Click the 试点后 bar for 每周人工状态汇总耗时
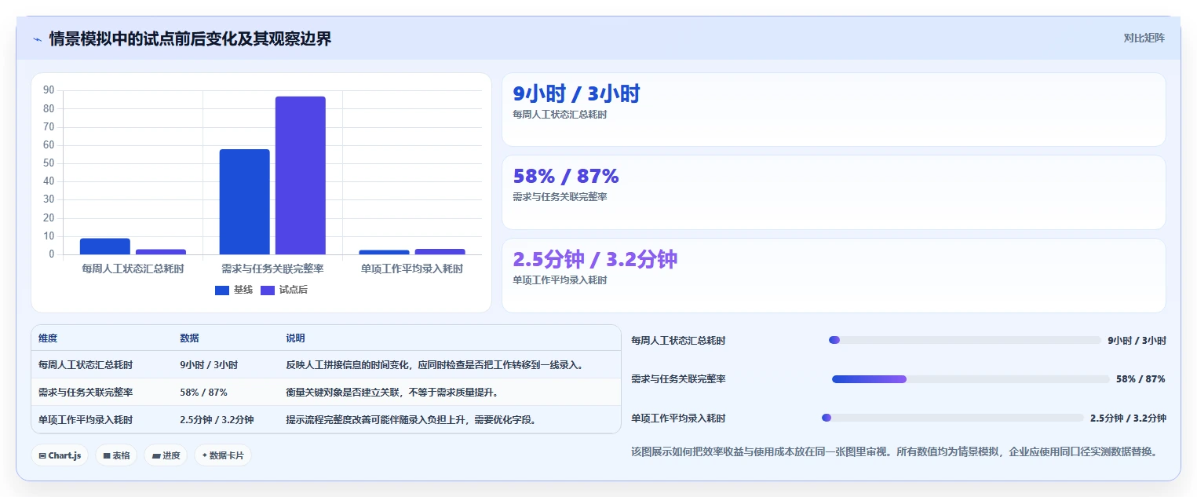 click(x=161, y=252)
